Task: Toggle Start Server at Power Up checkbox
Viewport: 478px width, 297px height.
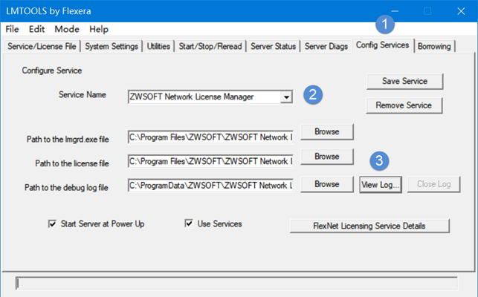Action: pyautogui.click(x=52, y=224)
